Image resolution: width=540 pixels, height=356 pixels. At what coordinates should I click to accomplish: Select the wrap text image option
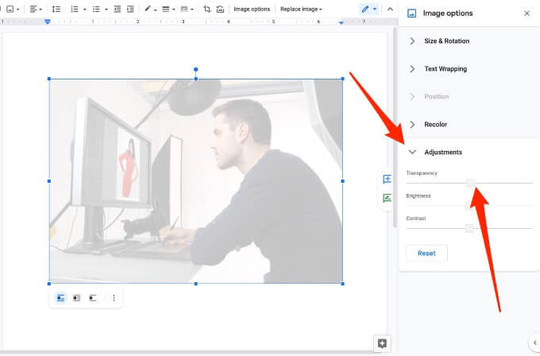click(77, 298)
